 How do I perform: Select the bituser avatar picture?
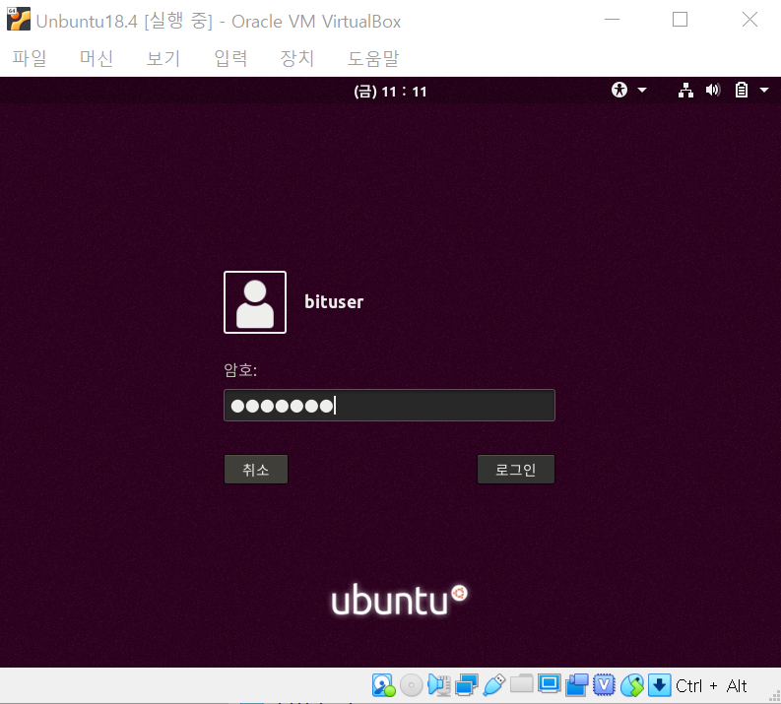pos(255,302)
